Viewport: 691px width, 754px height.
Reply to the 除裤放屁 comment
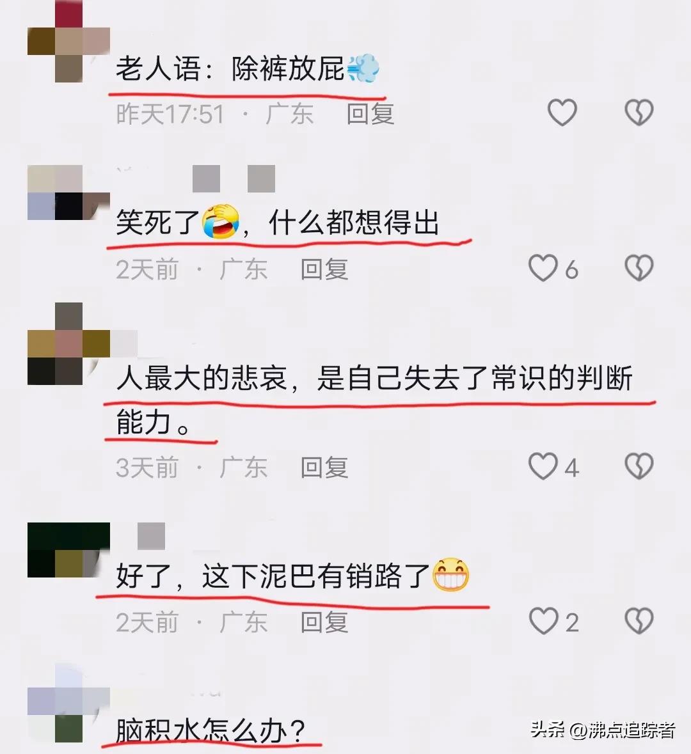(x=370, y=114)
